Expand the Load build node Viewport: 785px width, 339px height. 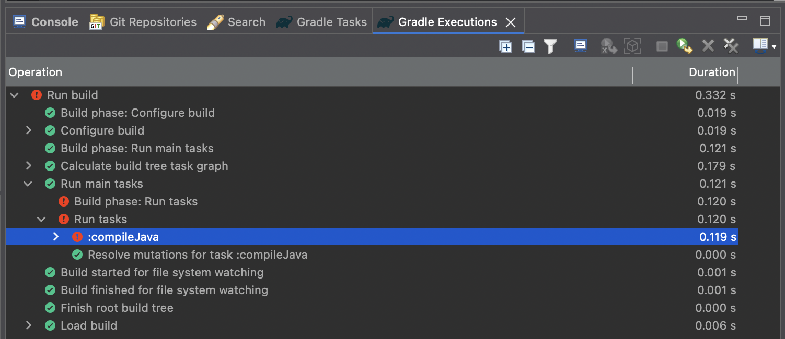pyautogui.click(x=29, y=325)
